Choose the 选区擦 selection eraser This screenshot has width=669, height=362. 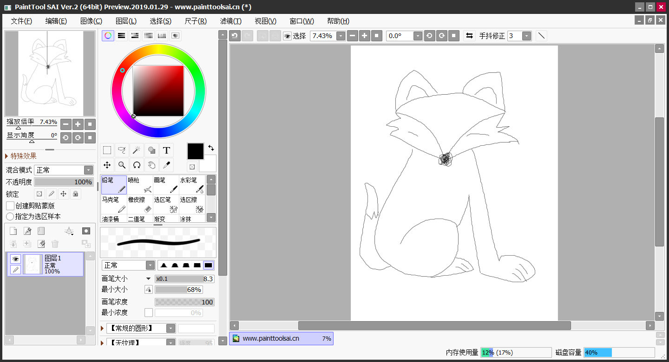coord(192,205)
